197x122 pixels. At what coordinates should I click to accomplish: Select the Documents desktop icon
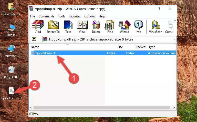click(x=12, y=9)
